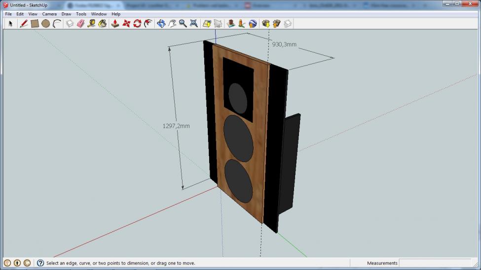Image resolution: width=481 pixels, height=270 pixels.
Task: Open the Add New Building tool
Action: click(231, 24)
